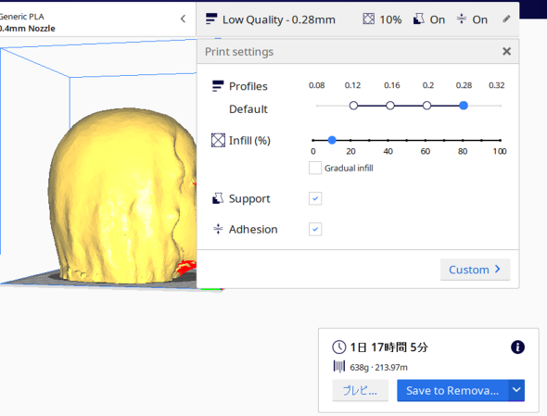Click the infill icon showing 10%
Image resolution: width=547 pixels, height=416 pixels.
click(368, 19)
